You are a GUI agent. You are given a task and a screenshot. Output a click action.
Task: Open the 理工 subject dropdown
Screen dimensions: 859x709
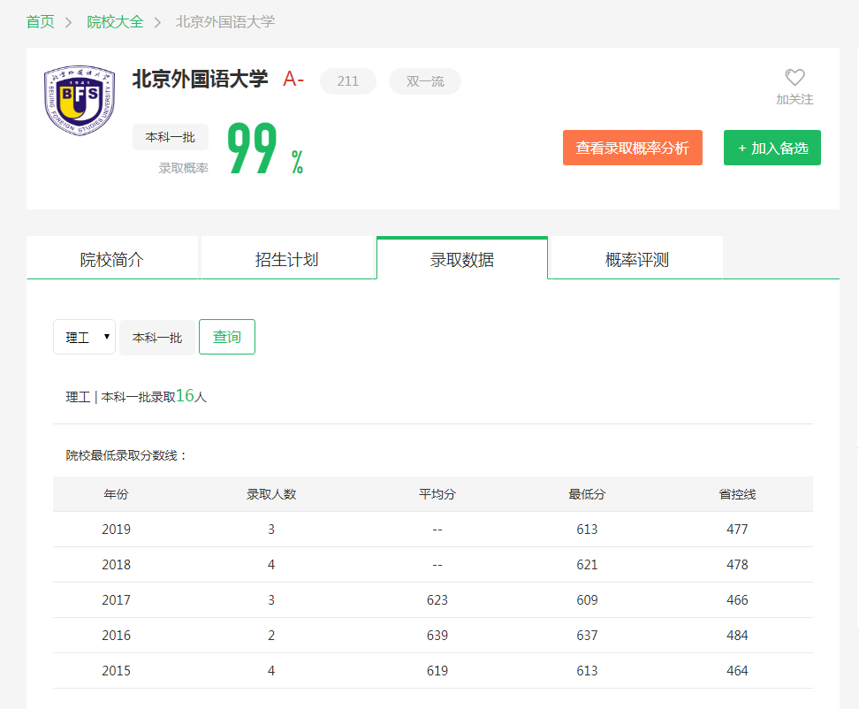click(84, 337)
